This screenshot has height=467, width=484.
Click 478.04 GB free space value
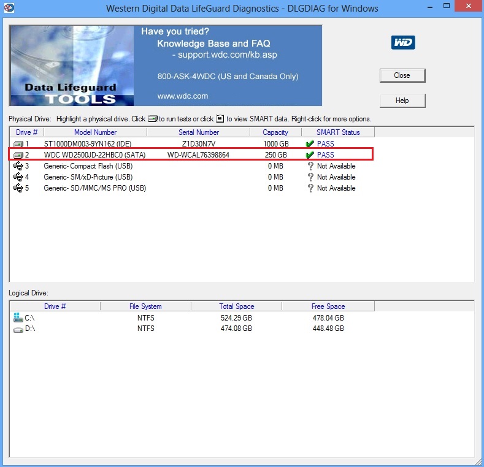point(328,318)
